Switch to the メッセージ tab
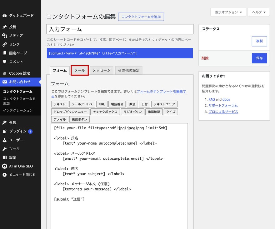The width and height of the screenshot is (275, 229). tap(102, 70)
